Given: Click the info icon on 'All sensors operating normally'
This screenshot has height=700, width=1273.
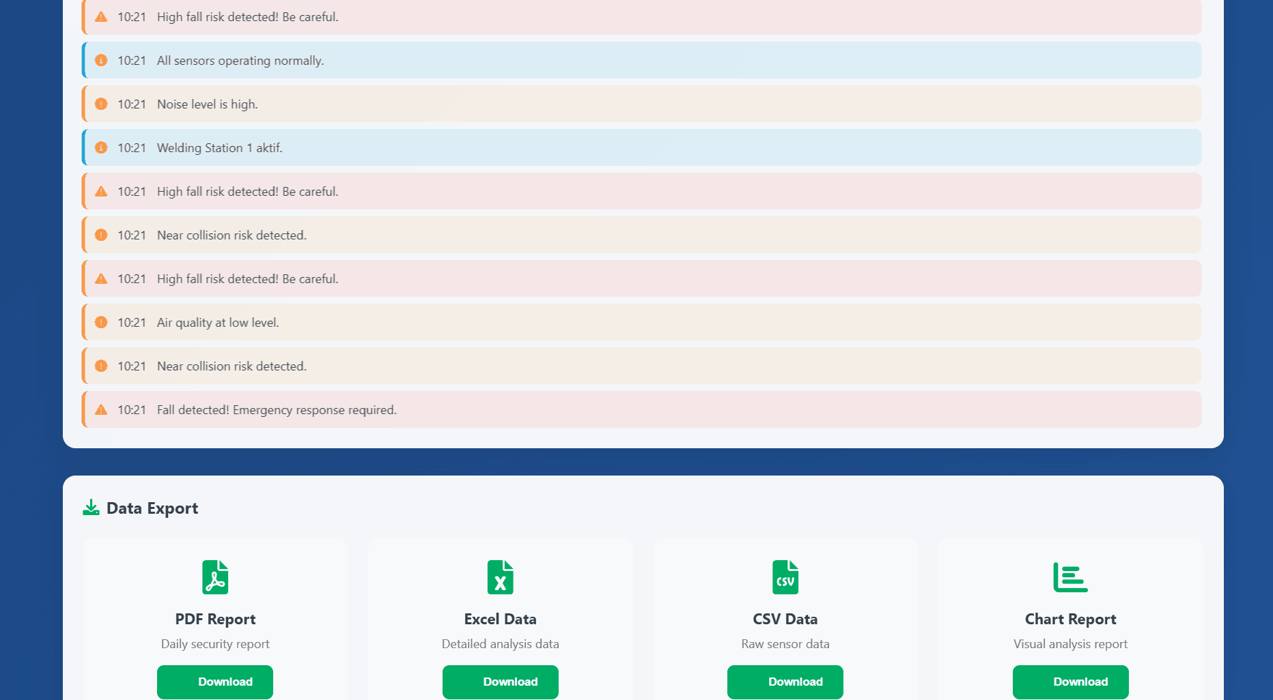Looking at the screenshot, I should 100,60.
